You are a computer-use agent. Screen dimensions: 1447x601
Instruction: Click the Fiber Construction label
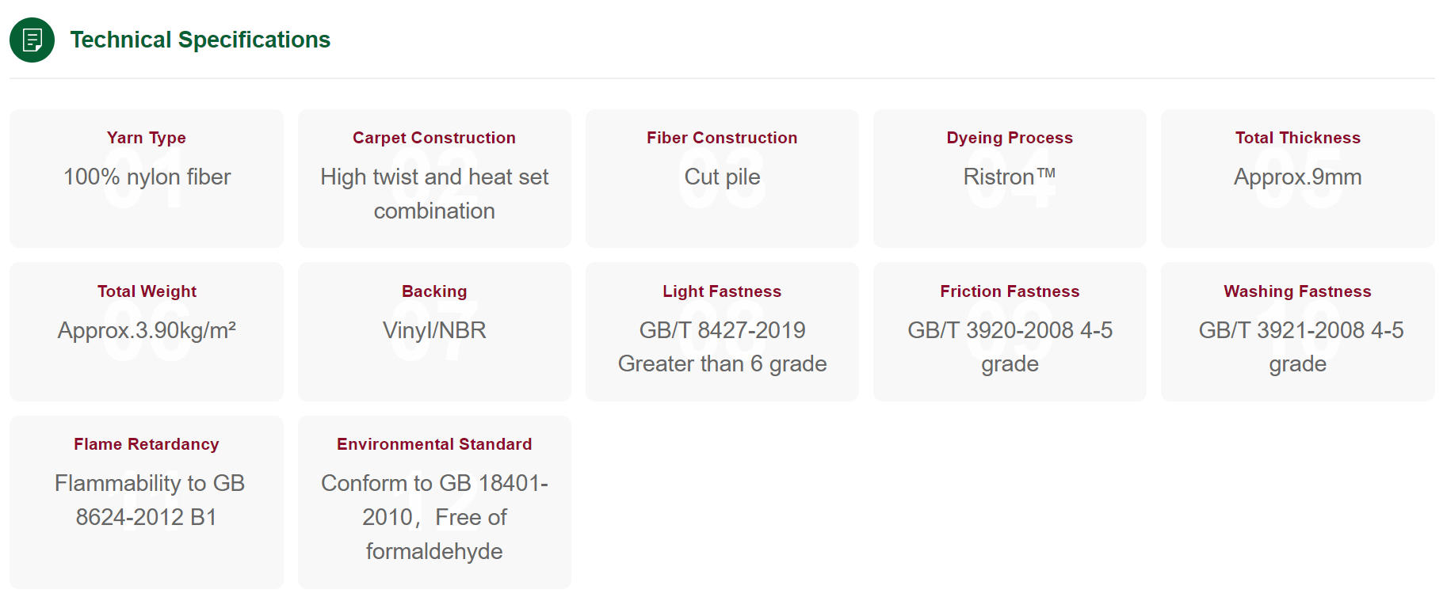[722, 138]
